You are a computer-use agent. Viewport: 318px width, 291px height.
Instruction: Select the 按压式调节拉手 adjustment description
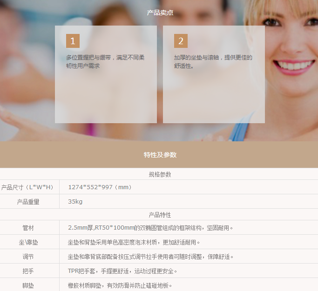(x=150, y=257)
